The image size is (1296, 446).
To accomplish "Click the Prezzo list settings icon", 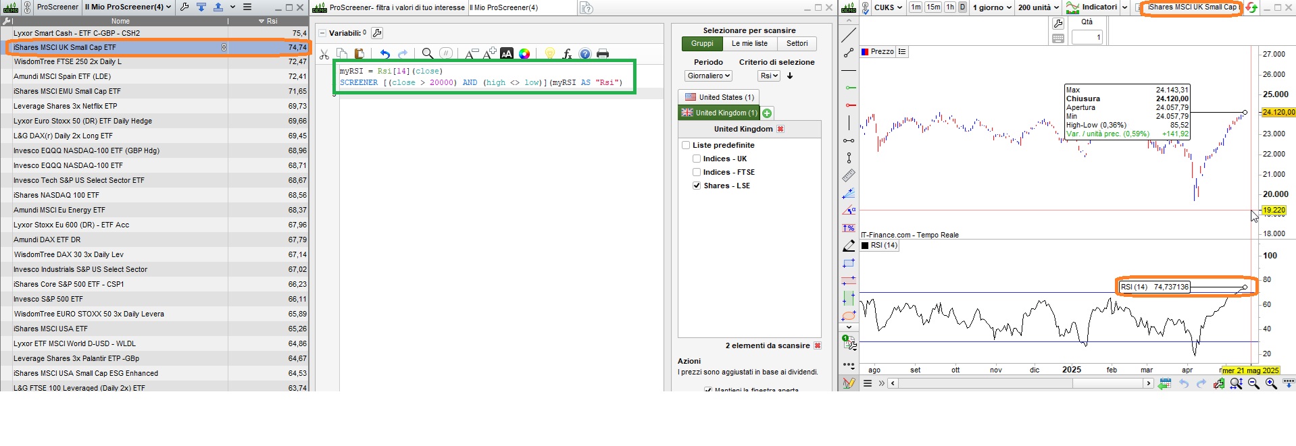I will coord(902,51).
